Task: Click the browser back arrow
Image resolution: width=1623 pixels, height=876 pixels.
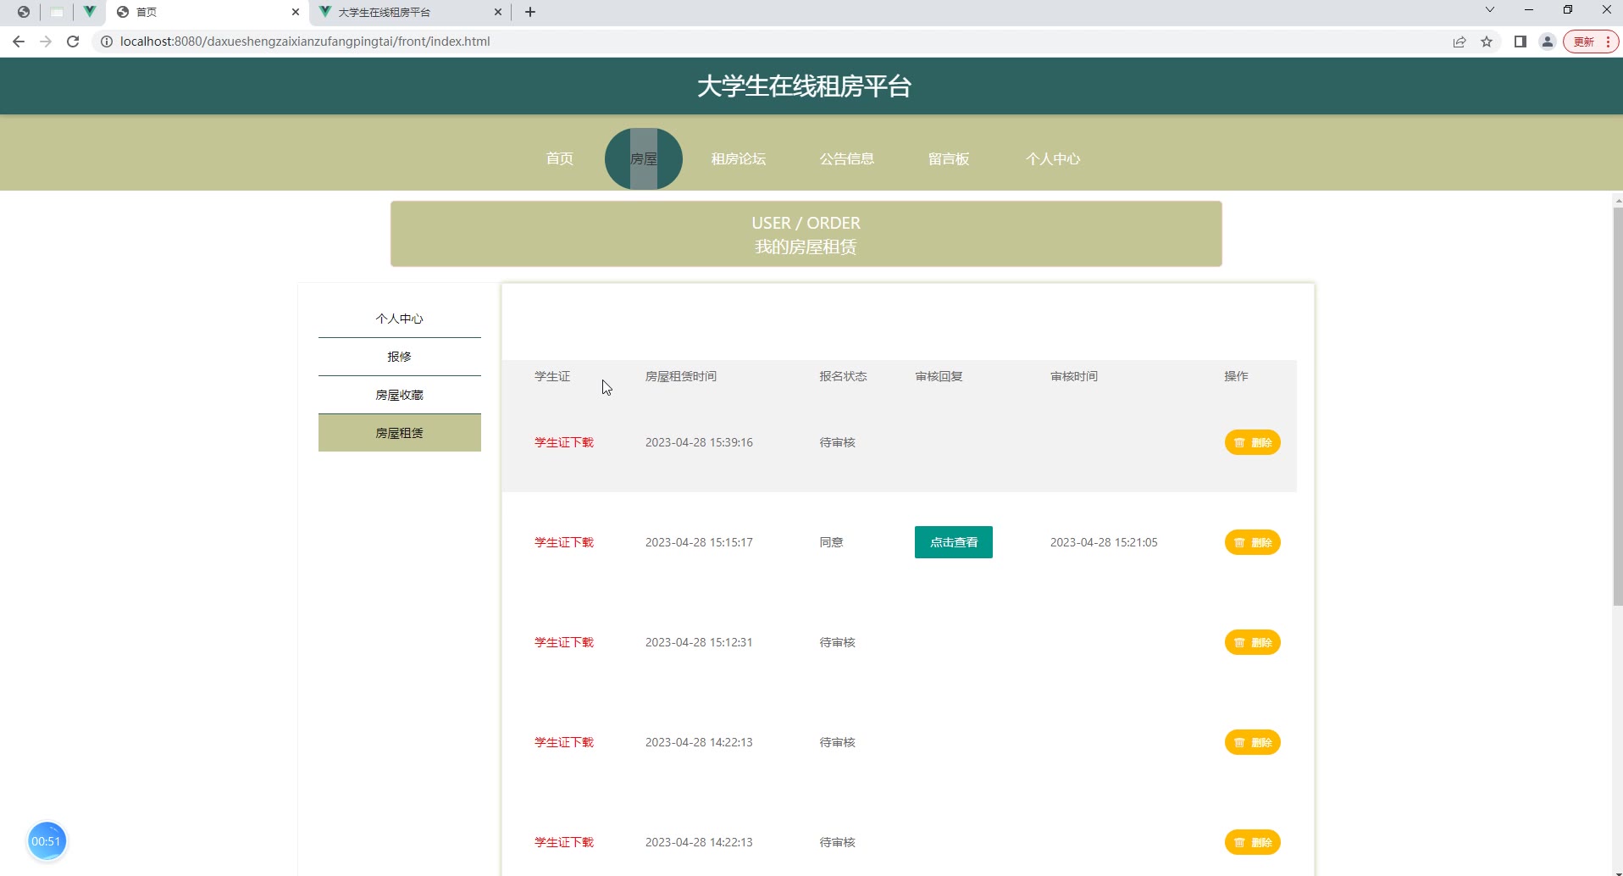Action: [x=19, y=42]
